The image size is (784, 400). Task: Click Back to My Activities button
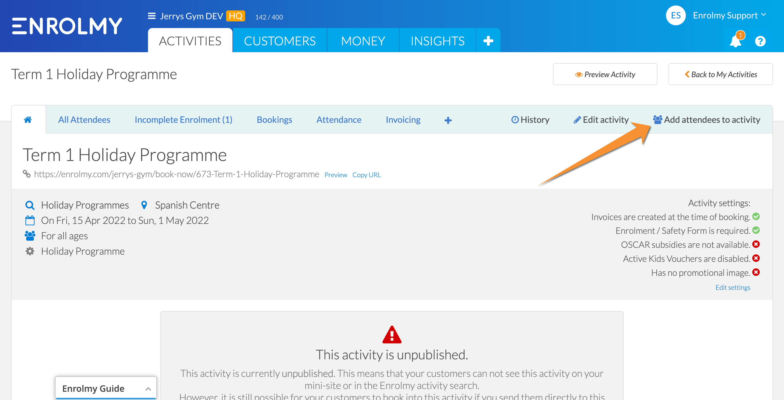pos(720,74)
